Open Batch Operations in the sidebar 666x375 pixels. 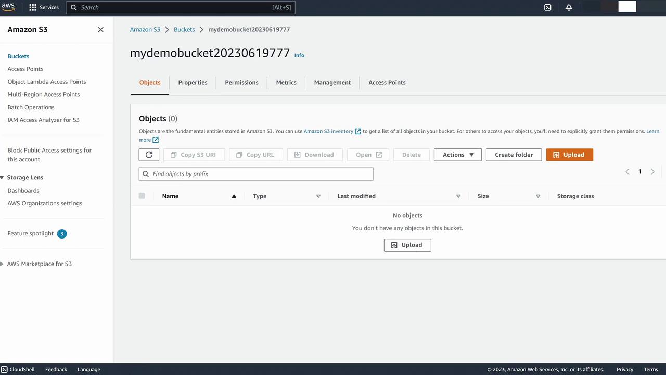click(x=31, y=107)
